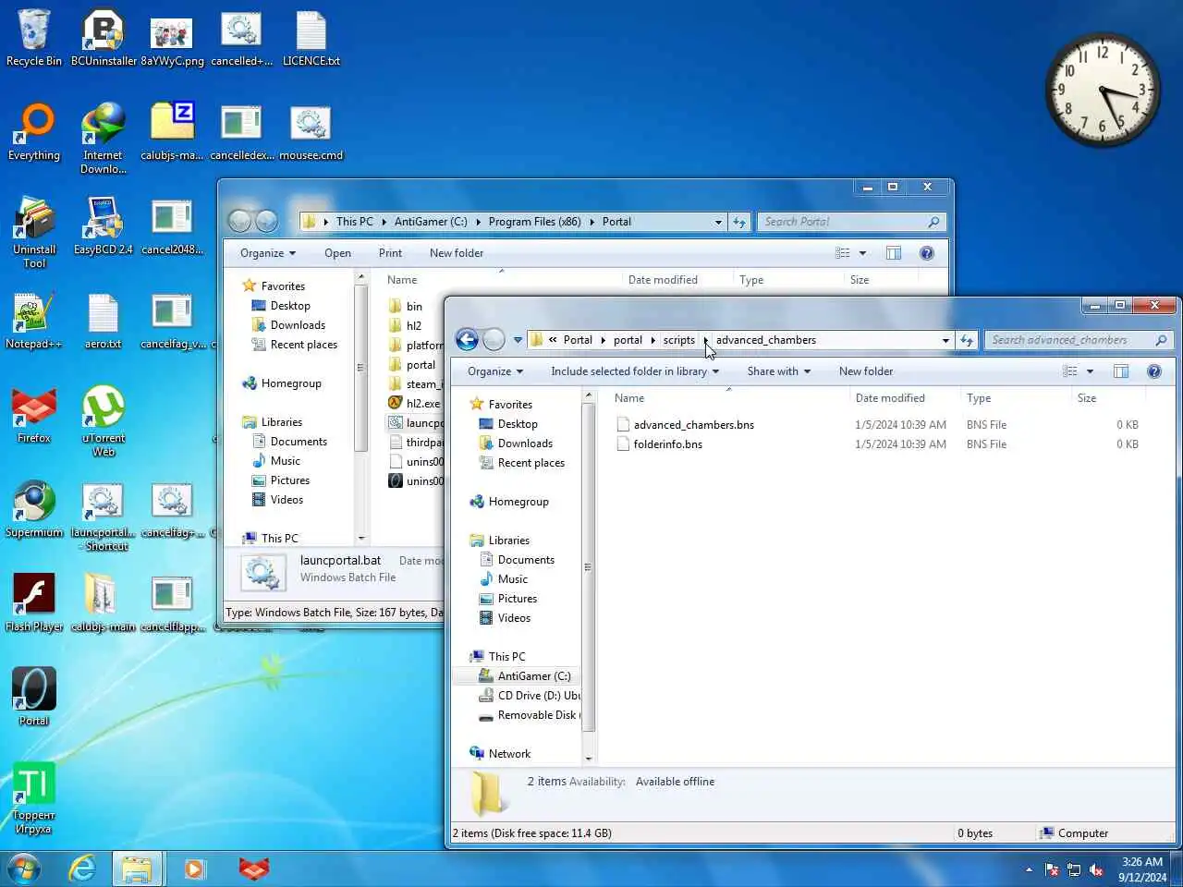The image size is (1183, 887).
Task: Sort by Date modified in advanced_chambers window
Action: 890,398
